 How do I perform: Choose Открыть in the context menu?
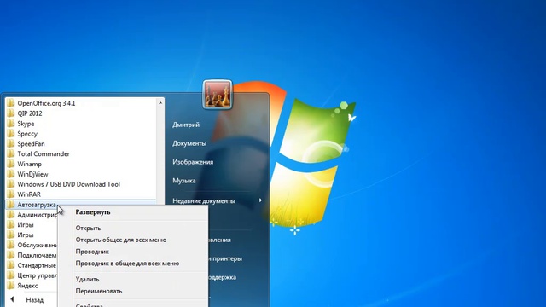88,228
